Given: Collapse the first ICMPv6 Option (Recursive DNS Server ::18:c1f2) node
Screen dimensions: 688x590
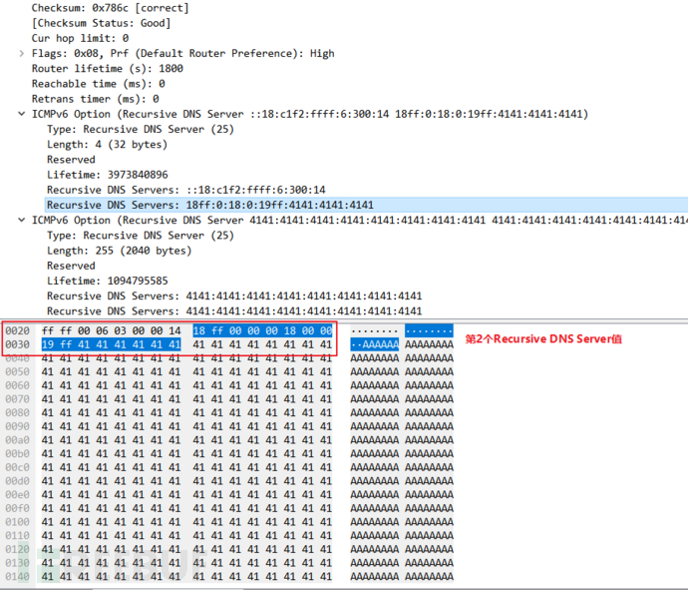Looking at the screenshot, I should 21,114.
